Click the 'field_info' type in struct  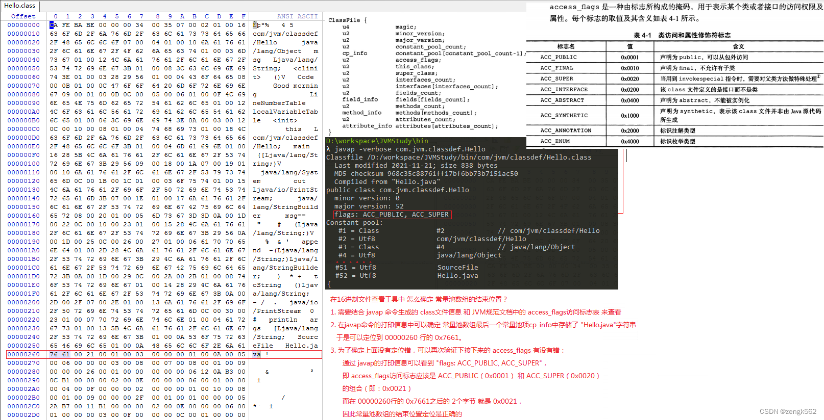pos(360,100)
